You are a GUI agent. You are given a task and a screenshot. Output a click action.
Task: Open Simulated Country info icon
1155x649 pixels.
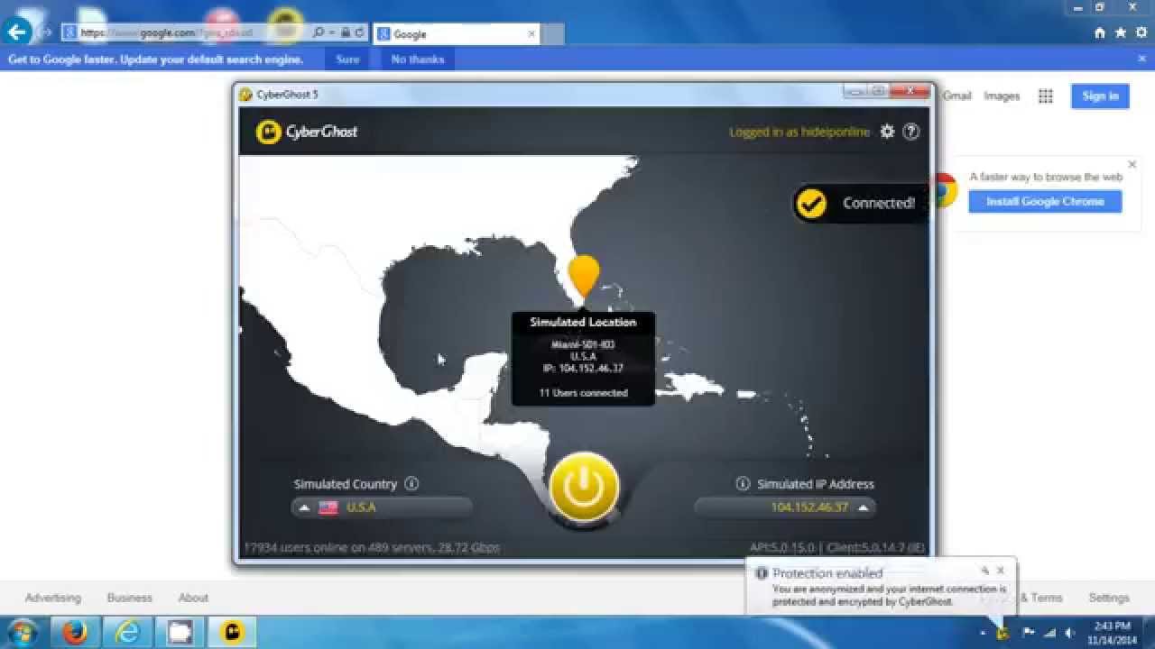click(411, 484)
